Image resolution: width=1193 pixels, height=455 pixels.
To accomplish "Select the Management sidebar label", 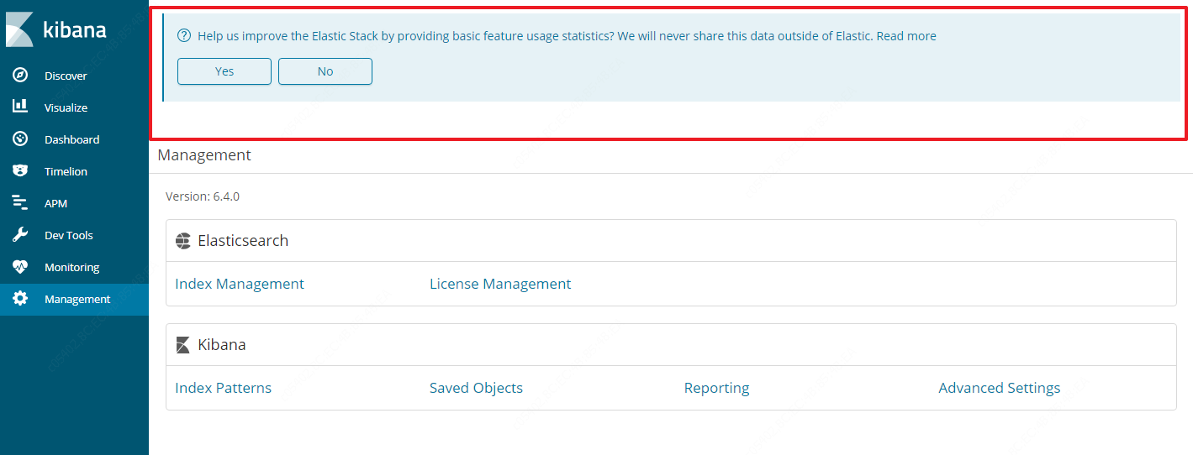I will pos(77,299).
